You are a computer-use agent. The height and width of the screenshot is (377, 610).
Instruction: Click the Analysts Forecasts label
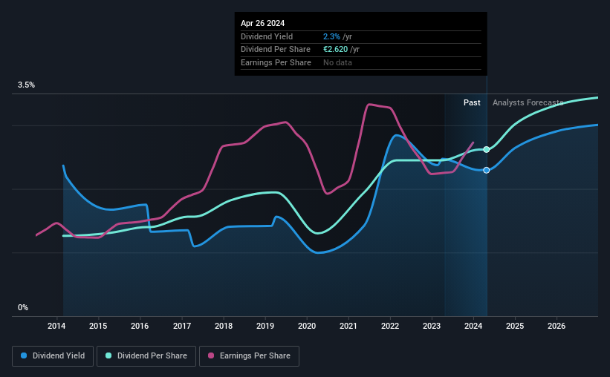coord(528,102)
